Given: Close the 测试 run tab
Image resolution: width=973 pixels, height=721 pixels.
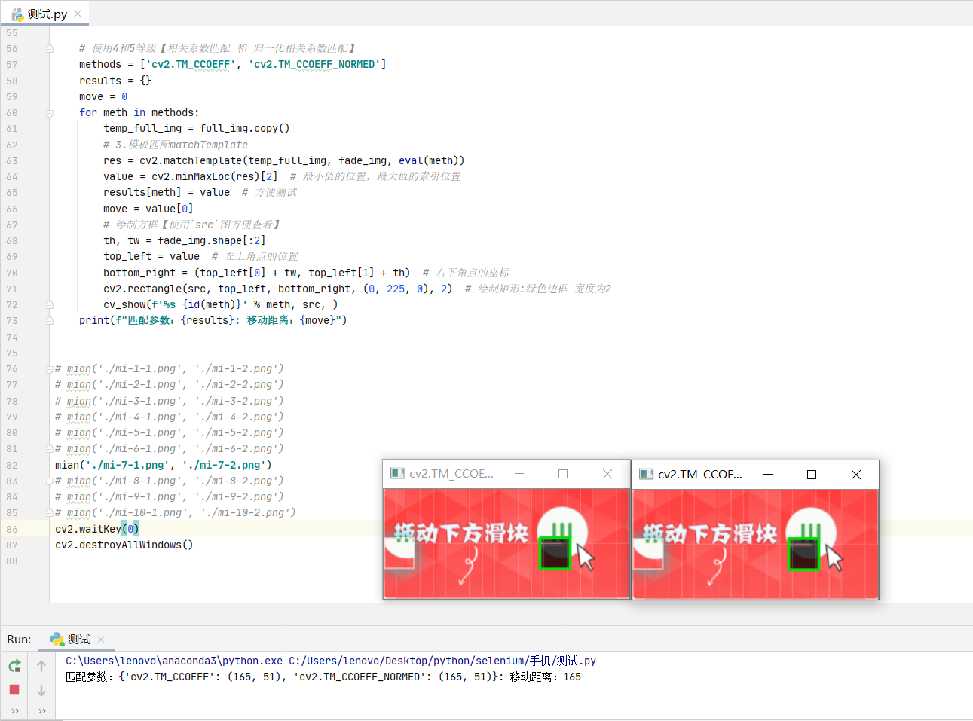Looking at the screenshot, I should coord(101,640).
